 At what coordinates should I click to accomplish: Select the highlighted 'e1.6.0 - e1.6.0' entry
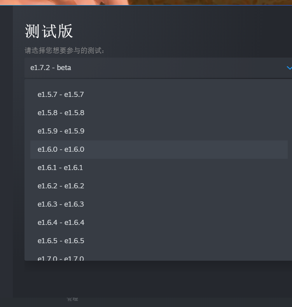159,149
